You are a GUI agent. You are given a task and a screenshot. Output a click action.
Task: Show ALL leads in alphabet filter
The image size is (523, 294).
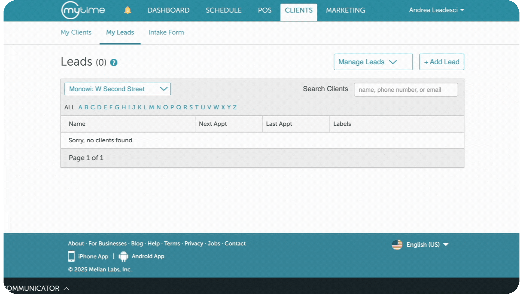pos(69,107)
